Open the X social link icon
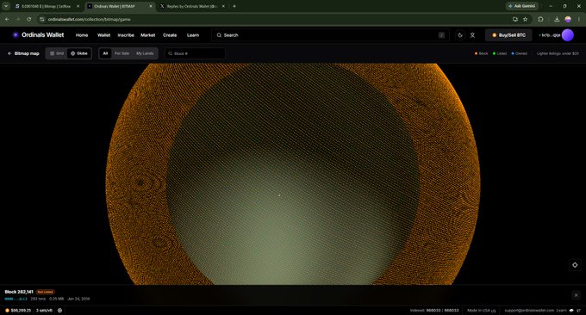The image size is (586, 315). click(472, 35)
